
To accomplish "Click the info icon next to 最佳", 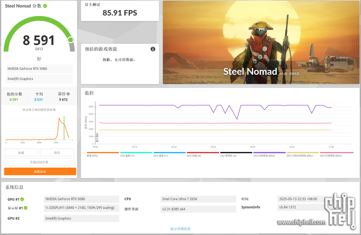I will [x=68, y=94].
